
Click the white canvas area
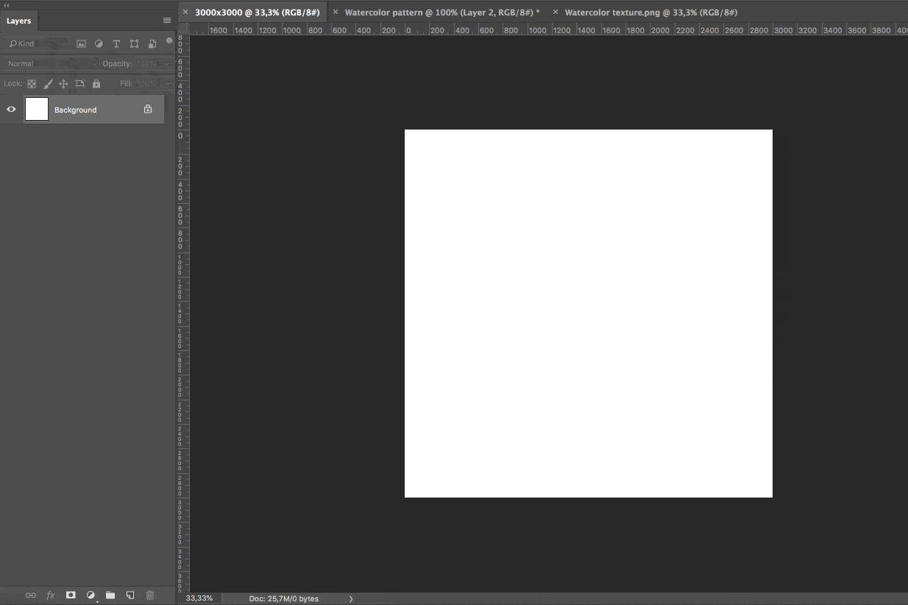[589, 314]
